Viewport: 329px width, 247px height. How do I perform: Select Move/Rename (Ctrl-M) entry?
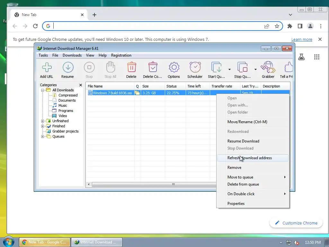coord(253,122)
